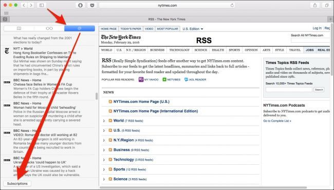Expand the Business feeds disclosure triangle
This screenshot has height=190, width=334.
pos(104,150)
